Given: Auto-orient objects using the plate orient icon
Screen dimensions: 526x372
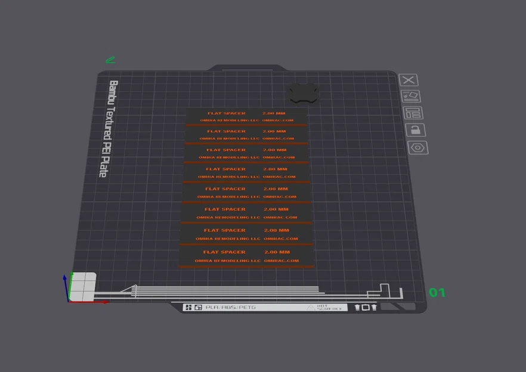Looking at the screenshot, I should click(410, 96).
